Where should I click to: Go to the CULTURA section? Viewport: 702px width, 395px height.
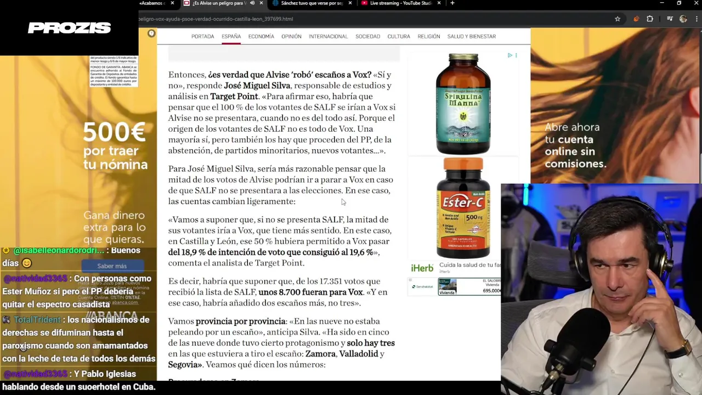coord(399,36)
